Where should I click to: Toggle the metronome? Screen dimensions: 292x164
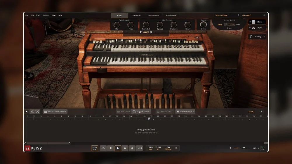132,148
